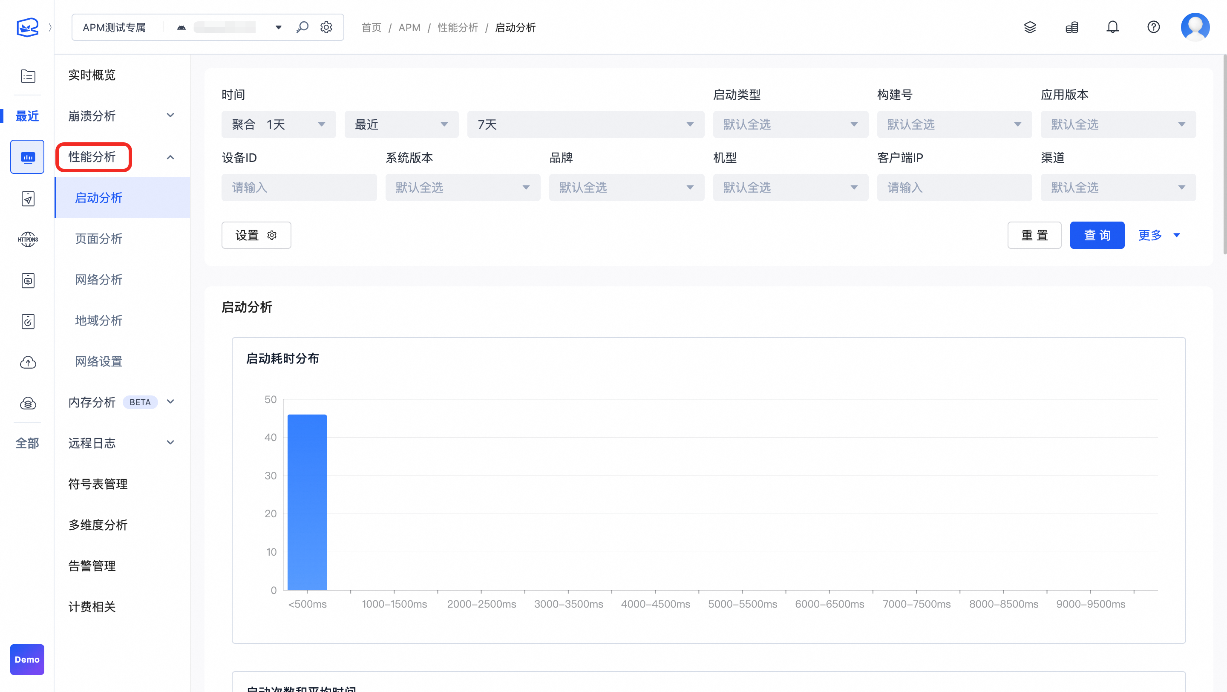Click the 设备ID input field
The width and height of the screenshot is (1227, 692).
[x=299, y=187]
